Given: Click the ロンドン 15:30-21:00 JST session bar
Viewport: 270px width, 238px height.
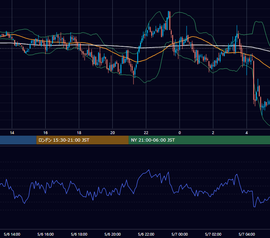Looking at the screenshot, I should tap(82, 140).
